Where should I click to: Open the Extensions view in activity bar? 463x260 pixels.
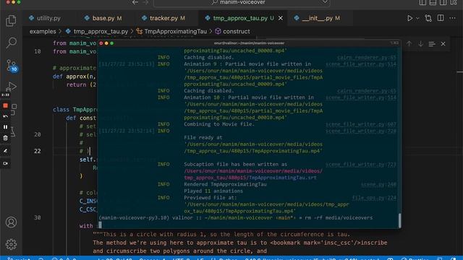click(x=14, y=109)
